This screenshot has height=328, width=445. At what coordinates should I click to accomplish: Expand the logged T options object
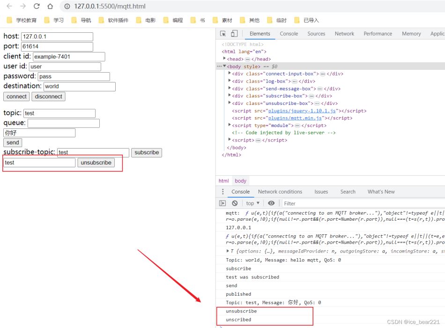228,251
